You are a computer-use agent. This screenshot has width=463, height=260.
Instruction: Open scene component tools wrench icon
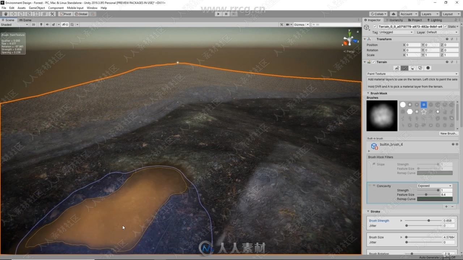coord(281,25)
